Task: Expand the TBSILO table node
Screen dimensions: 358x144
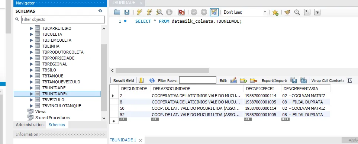Action: tap(32, 70)
